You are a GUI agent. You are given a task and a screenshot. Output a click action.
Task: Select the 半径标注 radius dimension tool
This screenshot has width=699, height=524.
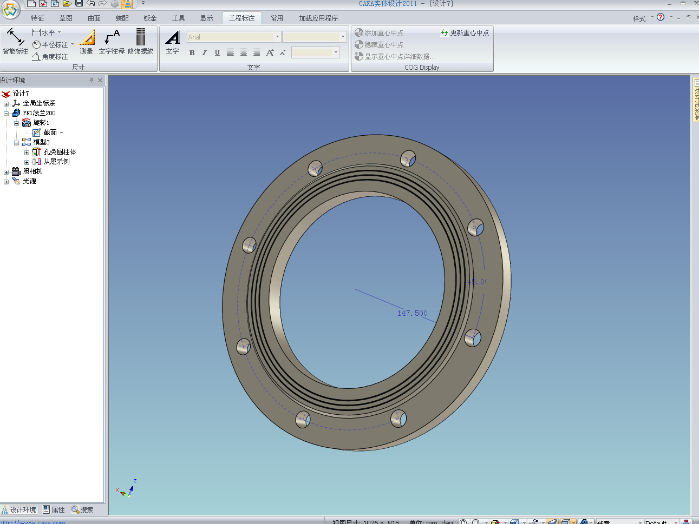[x=50, y=45]
